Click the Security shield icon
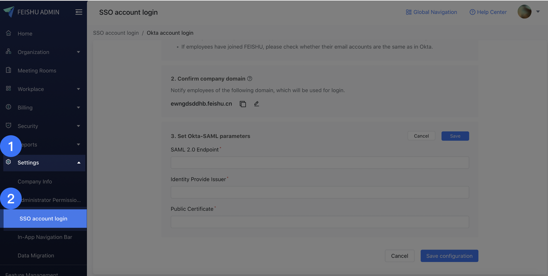Image resolution: width=548 pixels, height=276 pixels. (x=9, y=126)
